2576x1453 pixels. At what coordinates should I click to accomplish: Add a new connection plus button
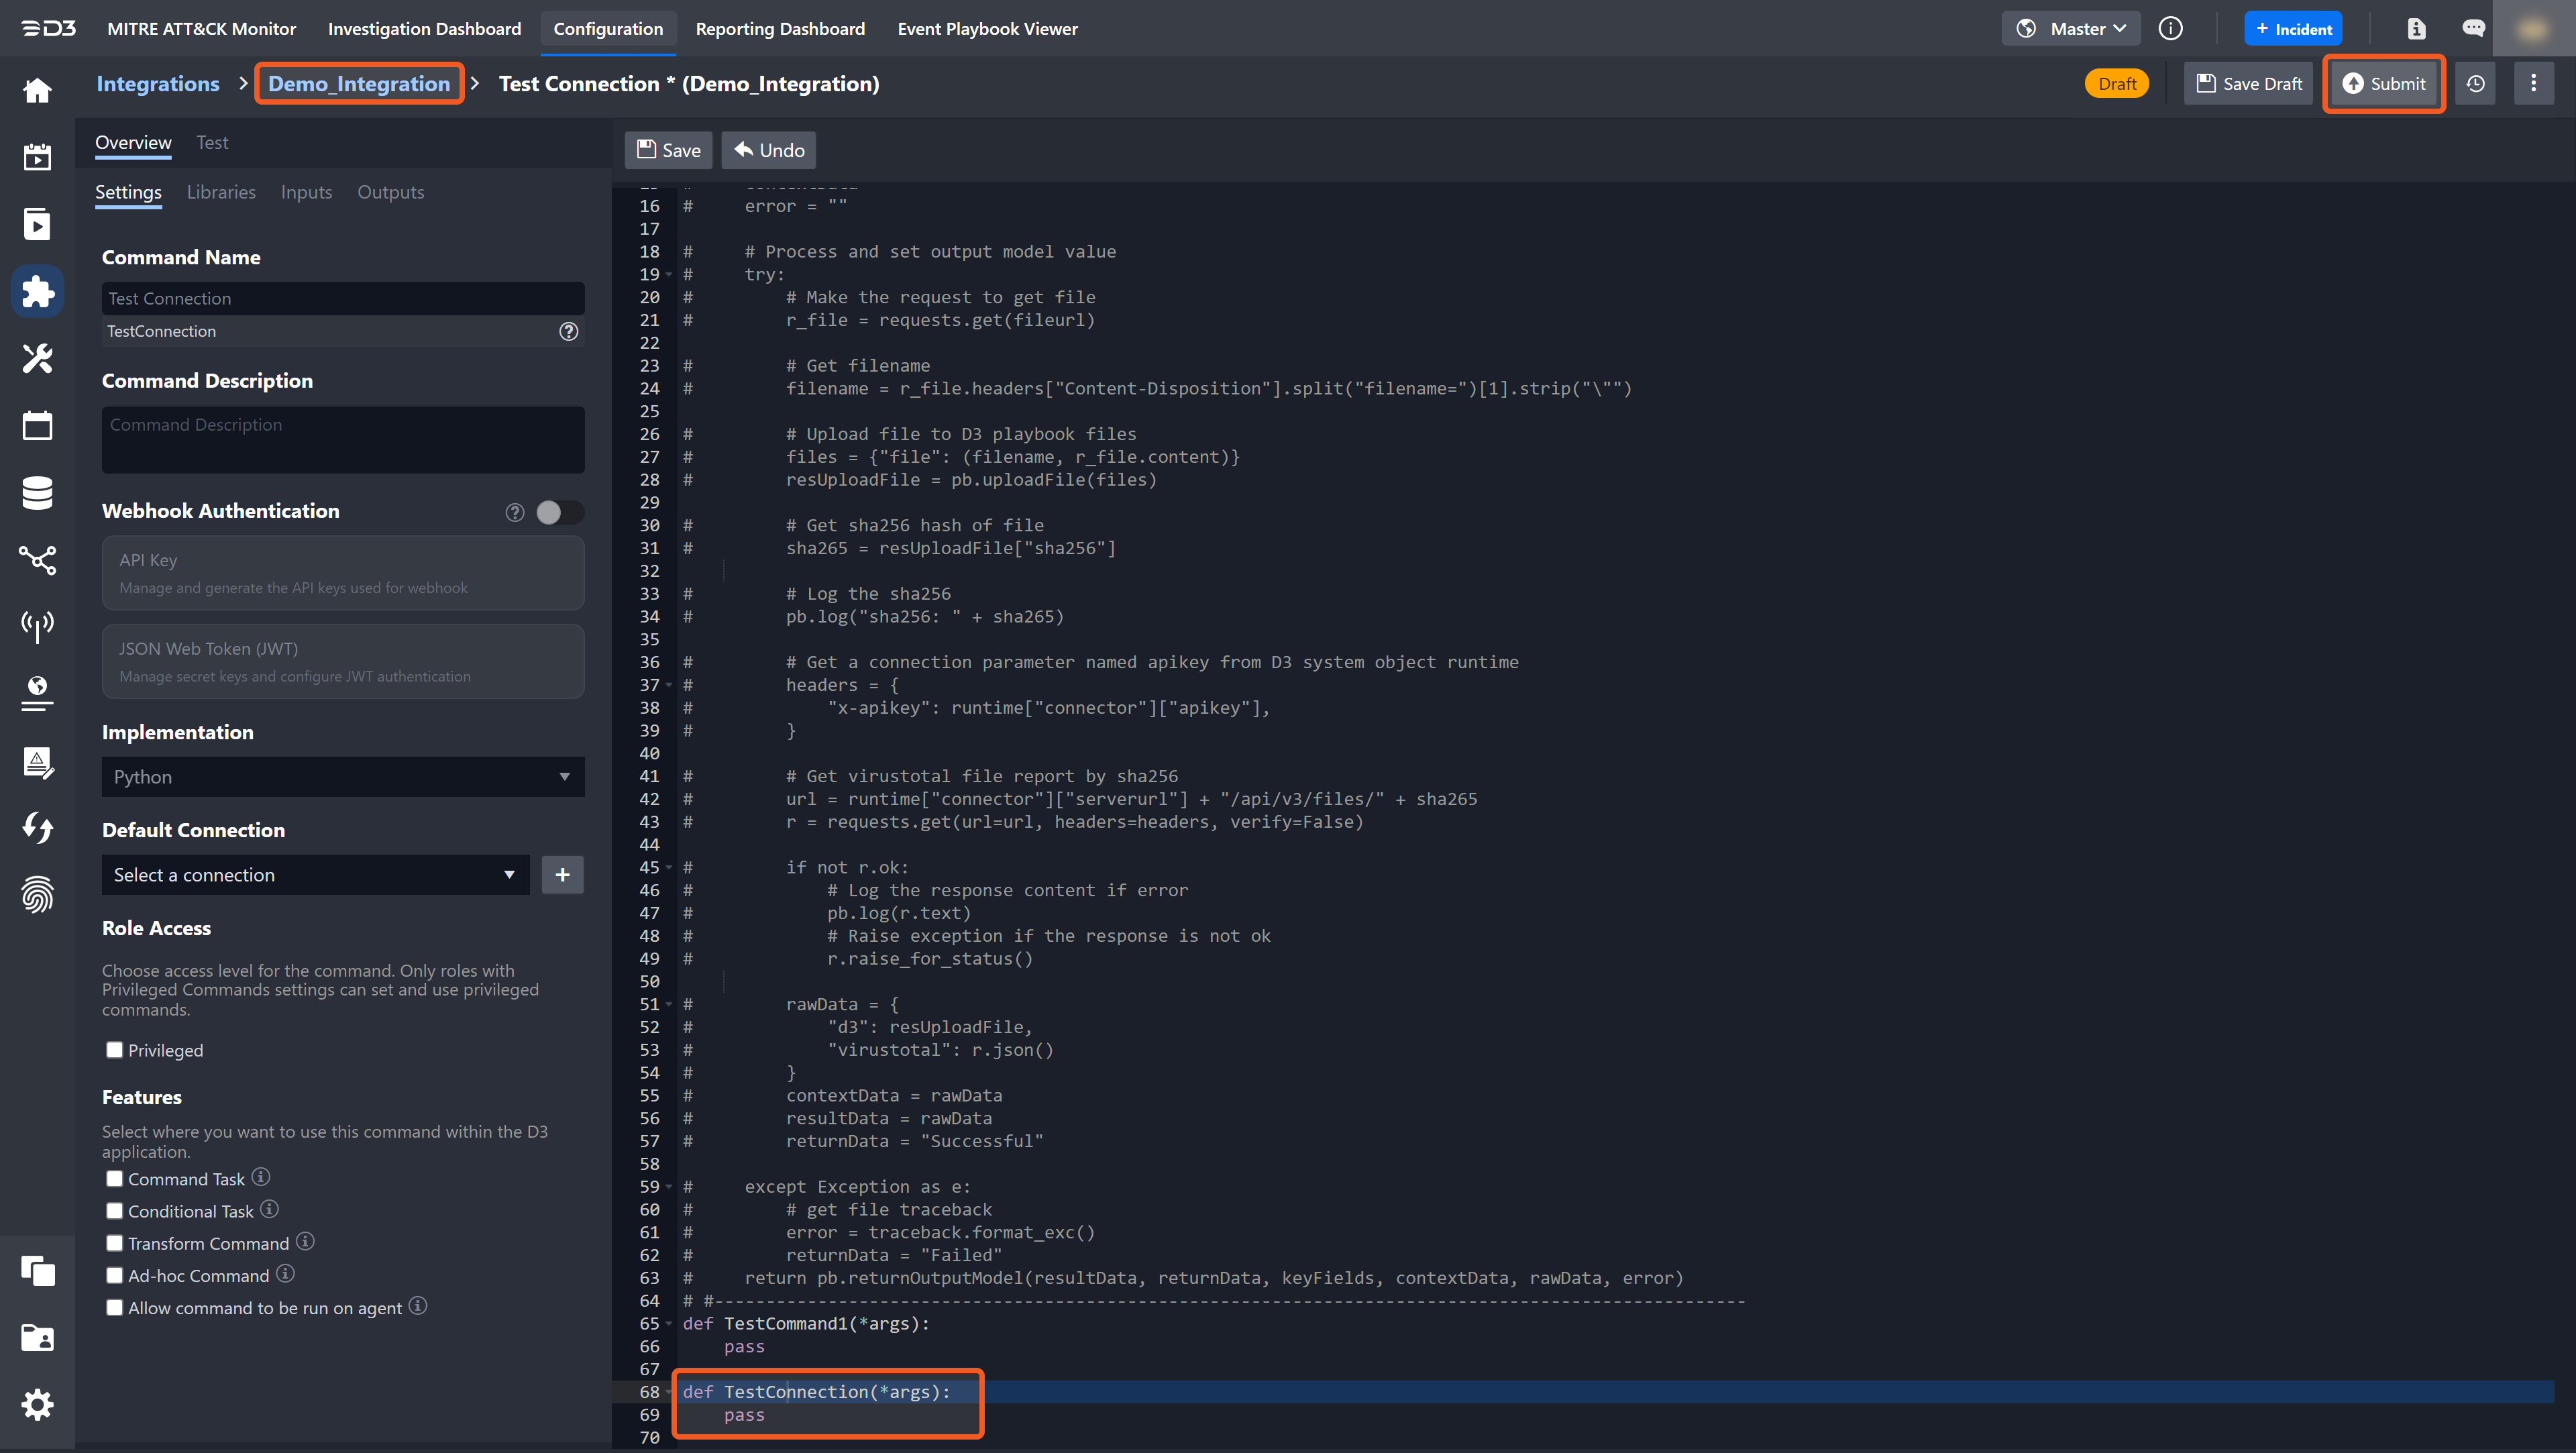(562, 875)
